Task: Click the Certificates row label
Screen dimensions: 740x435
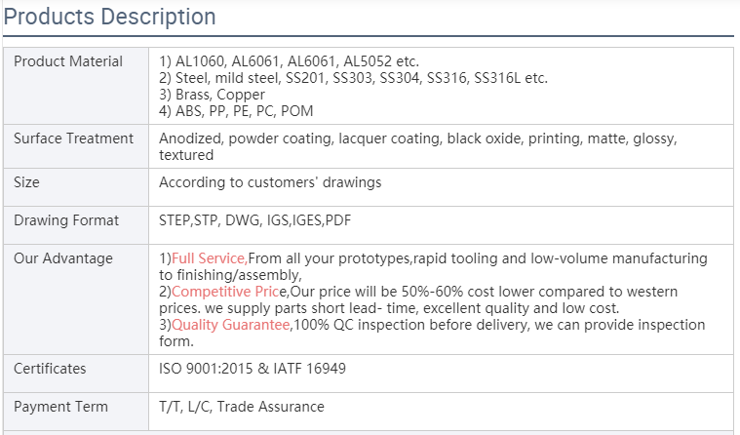Action: pos(50,369)
